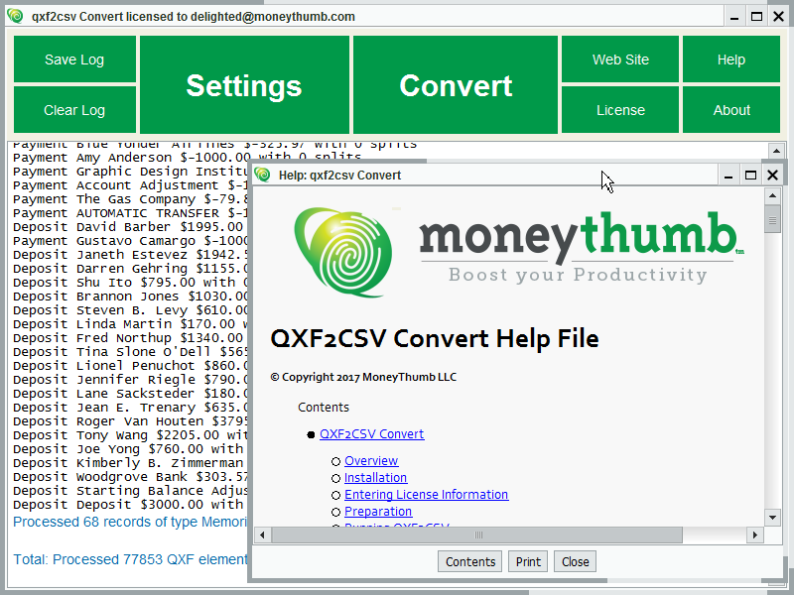Click the License button
794x595 pixels.
click(x=620, y=110)
